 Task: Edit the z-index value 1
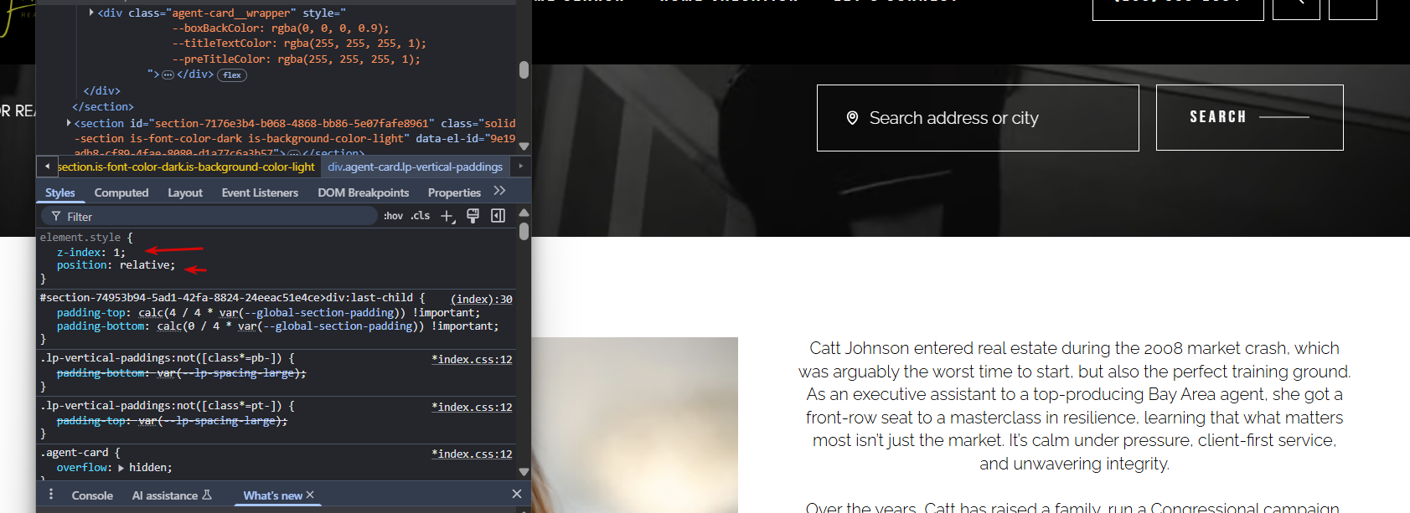tap(116, 252)
